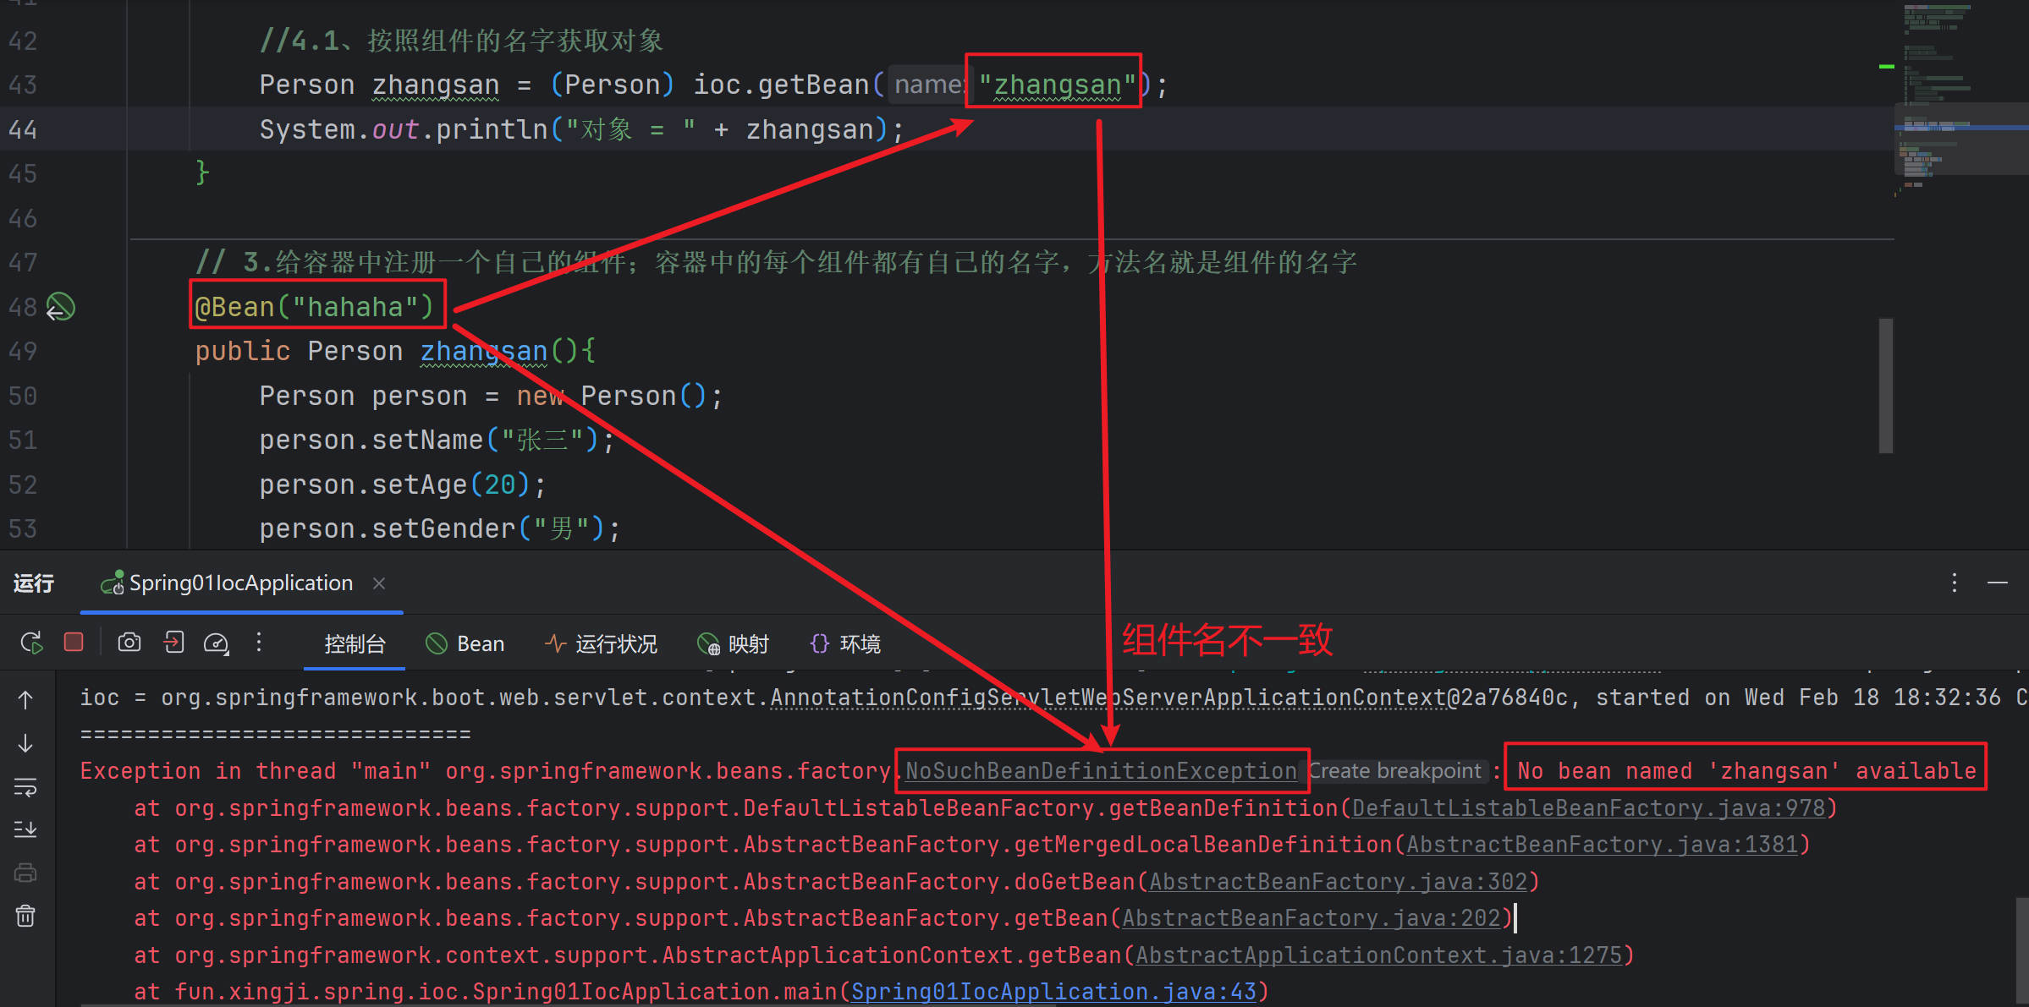Screen dimensions: 2029x1007
Task: Click the editor vertical scrollbar thumb
Action: [x=1885, y=385]
